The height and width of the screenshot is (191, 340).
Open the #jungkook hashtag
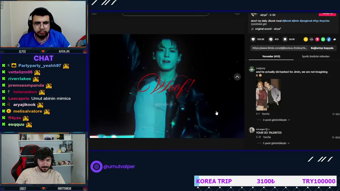pyautogui.click(x=306, y=21)
